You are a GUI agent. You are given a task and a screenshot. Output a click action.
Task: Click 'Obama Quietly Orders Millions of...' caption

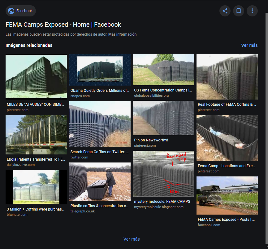100,91
